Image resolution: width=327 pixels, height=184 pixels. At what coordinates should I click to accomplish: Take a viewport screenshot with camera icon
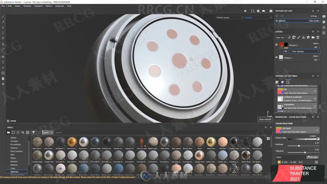[271, 11]
